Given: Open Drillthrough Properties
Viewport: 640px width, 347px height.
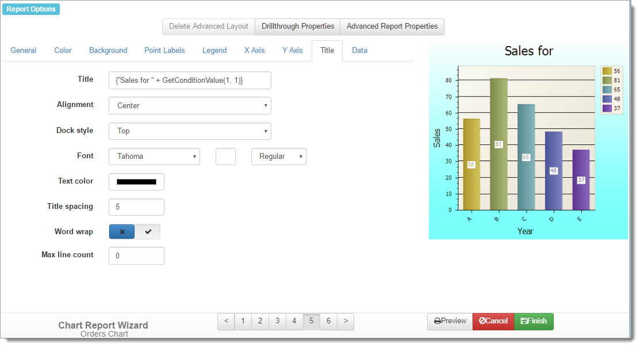Looking at the screenshot, I should (x=298, y=26).
